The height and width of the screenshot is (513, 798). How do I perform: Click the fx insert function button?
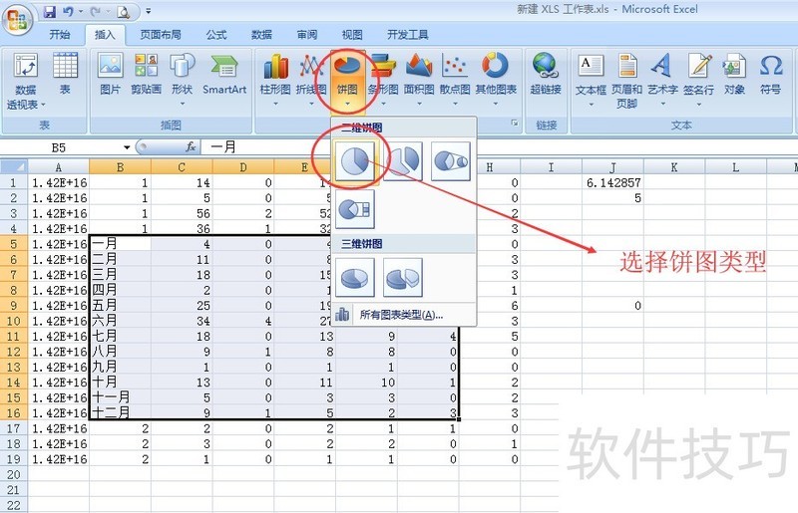[x=191, y=147]
